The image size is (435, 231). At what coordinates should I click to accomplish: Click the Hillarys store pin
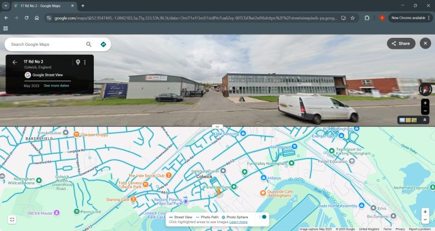pos(264,177)
